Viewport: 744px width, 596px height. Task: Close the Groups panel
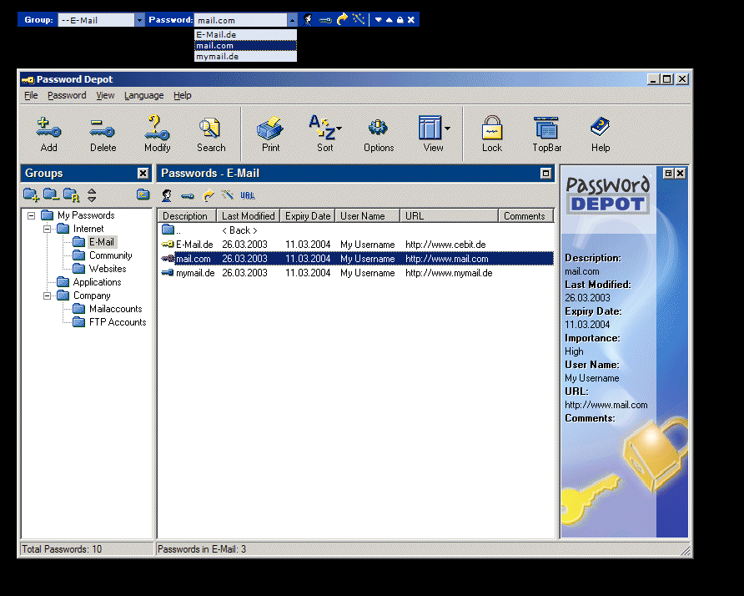[x=143, y=174]
